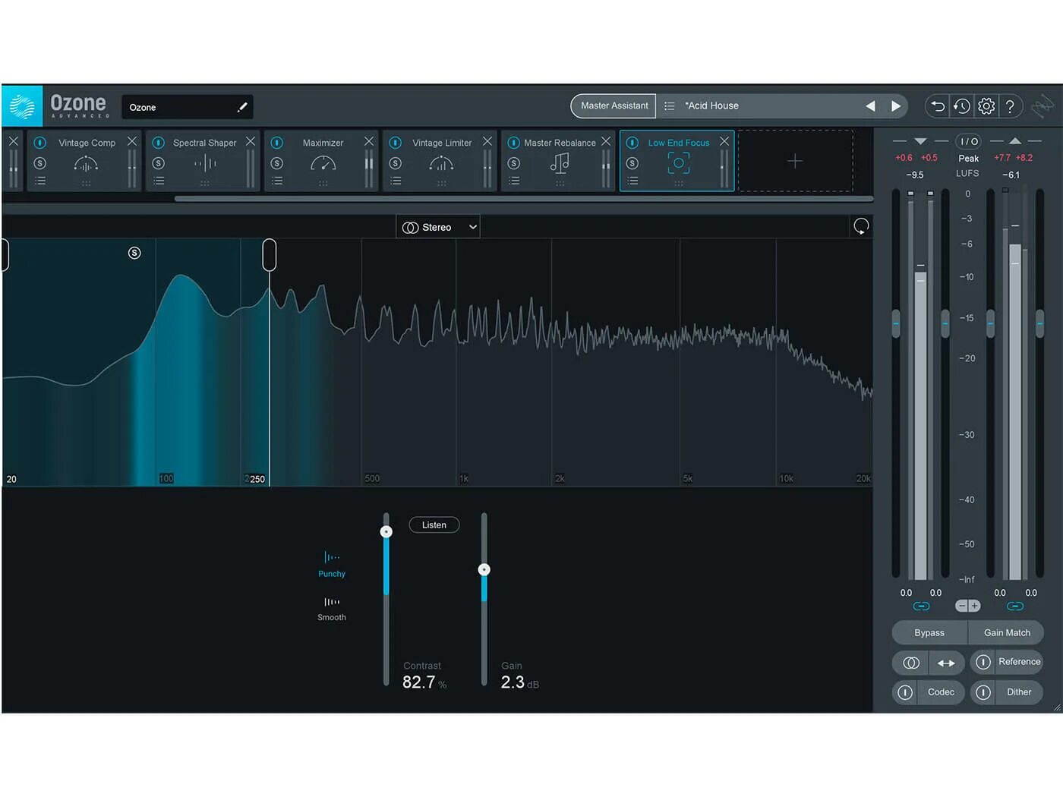Go to next preset arrow
The height and width of the screenshot is (797, 1063).
(896, 106)
